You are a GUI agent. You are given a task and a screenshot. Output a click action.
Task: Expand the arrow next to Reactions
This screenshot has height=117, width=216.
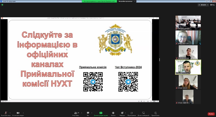[x=125, y=113]
